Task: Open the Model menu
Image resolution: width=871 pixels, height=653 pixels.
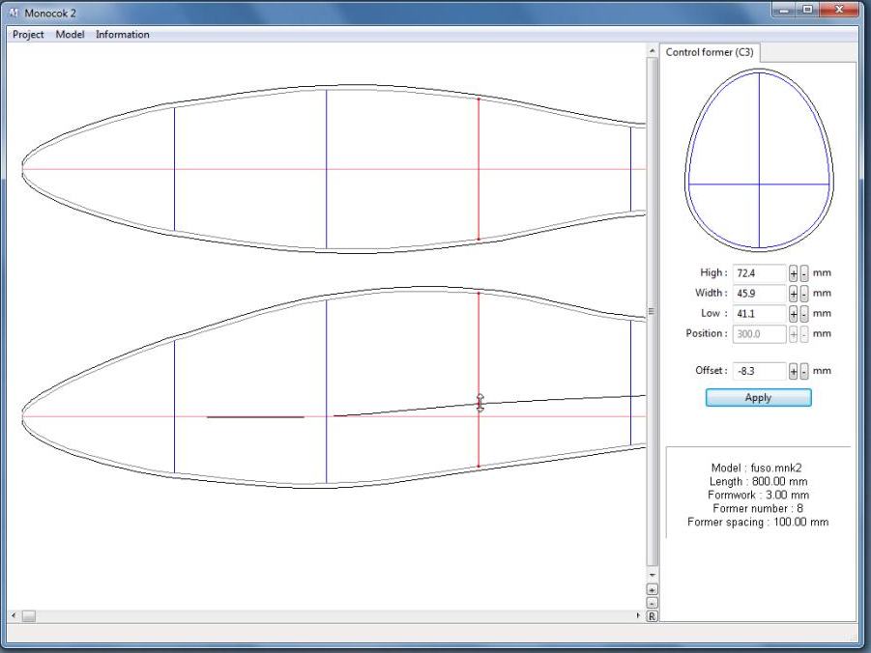Action: (x=70, y=35)
